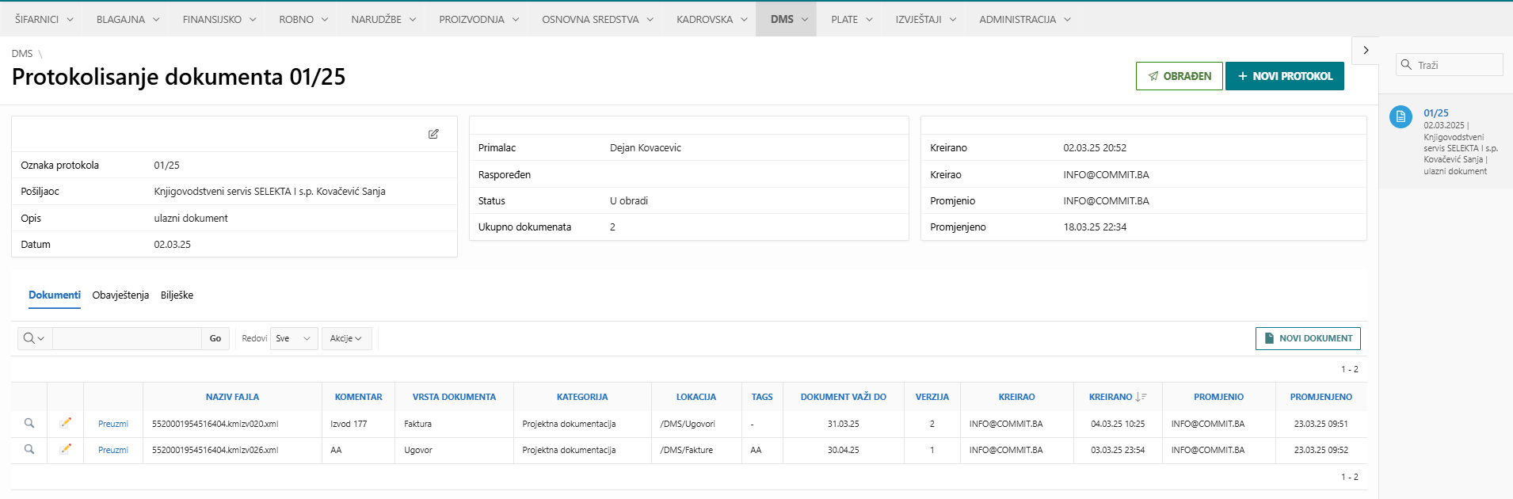Sort by LOKACIJA column header
Screen dimensions: 1513x499
pos(696,397)
